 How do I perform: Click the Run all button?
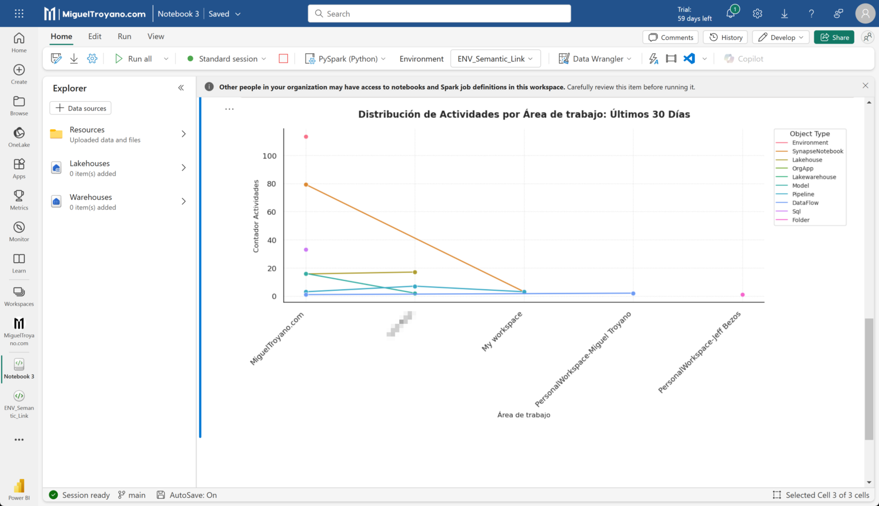coord(134,58)
